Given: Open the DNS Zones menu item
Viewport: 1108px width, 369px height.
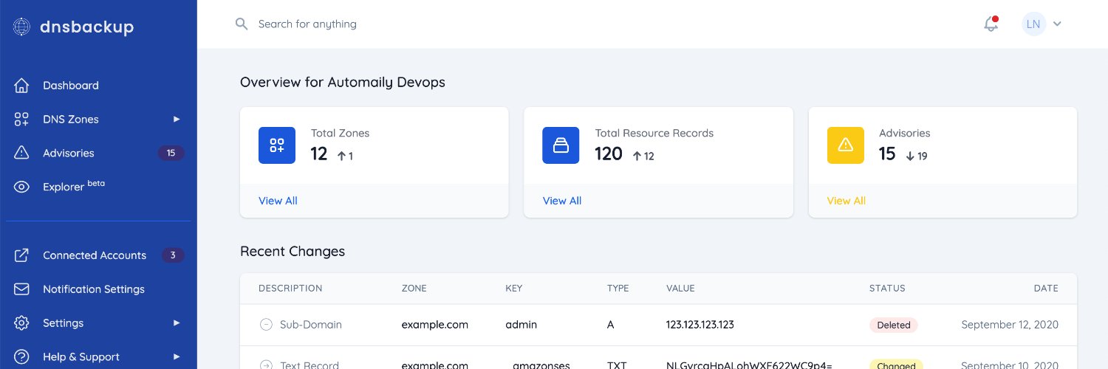Looking at the screenshot, I should (98, 120).
